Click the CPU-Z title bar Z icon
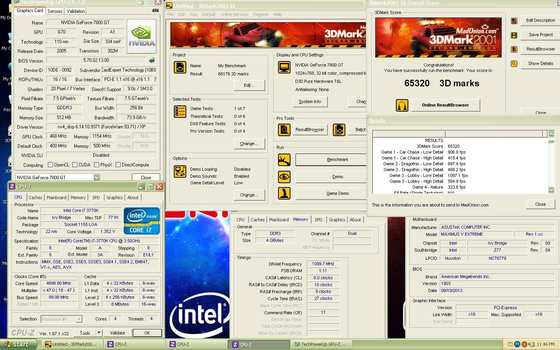The height and width of the screenshot is (350, 560). coord(12,187)
